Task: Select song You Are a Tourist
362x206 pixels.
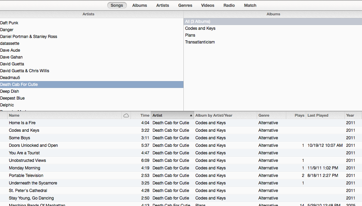Action: [x=181, y=153]
